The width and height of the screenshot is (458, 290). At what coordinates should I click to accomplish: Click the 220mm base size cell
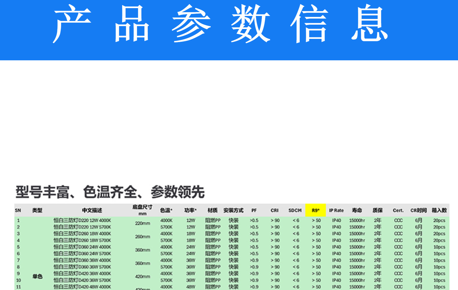[142, 224]
